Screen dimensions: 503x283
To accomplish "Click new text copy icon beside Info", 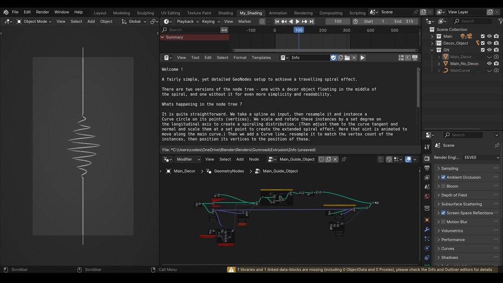I will (x=340, y=58).
